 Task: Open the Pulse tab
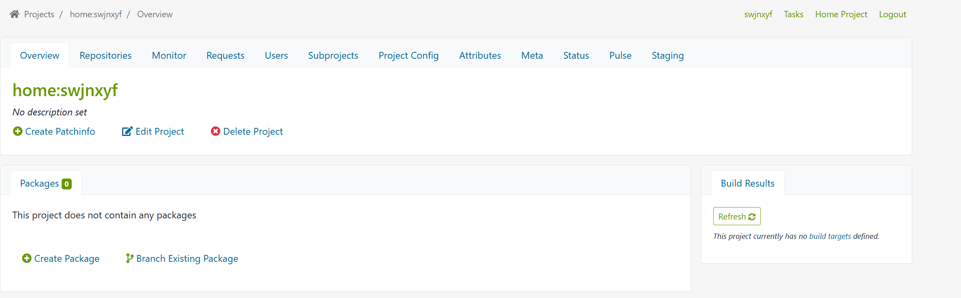(x=620, y=55)
